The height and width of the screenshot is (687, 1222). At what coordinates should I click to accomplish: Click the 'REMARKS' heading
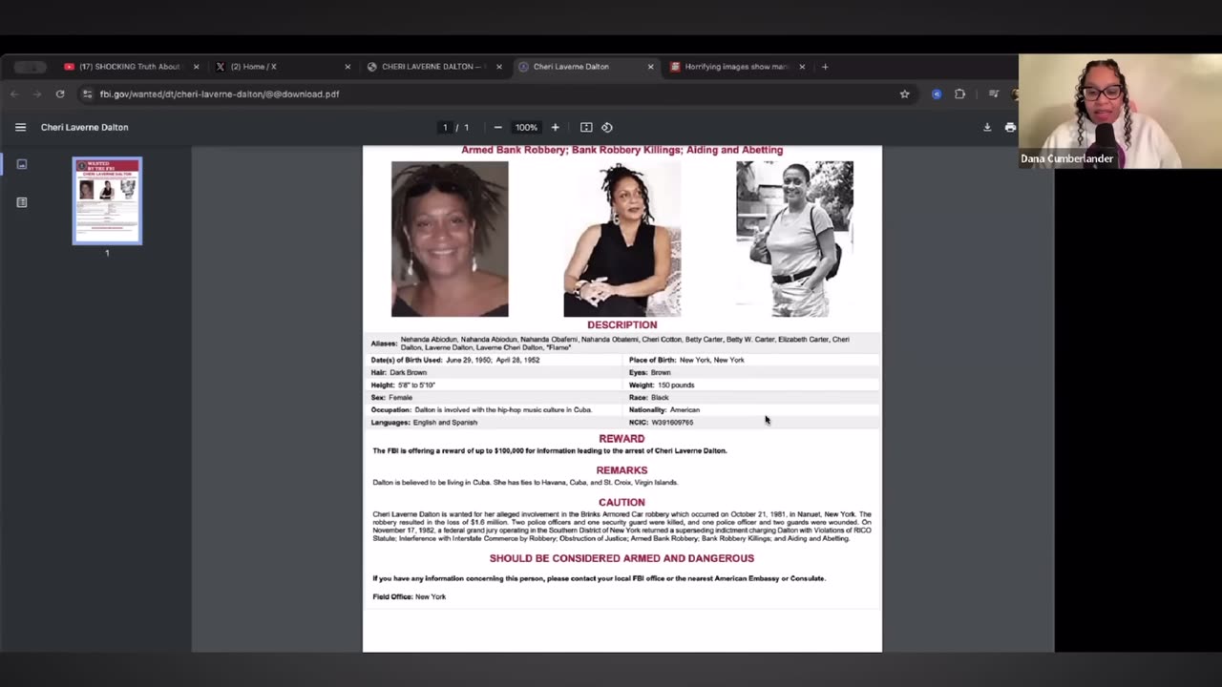[x=622, y=470]
